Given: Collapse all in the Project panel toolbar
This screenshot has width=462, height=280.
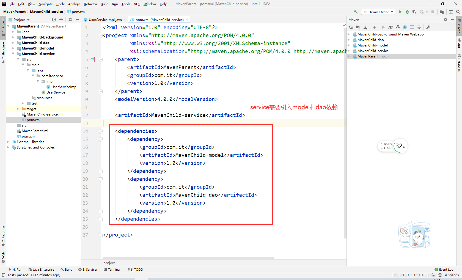Looking at the screenshot, I should tap(61, 20).
